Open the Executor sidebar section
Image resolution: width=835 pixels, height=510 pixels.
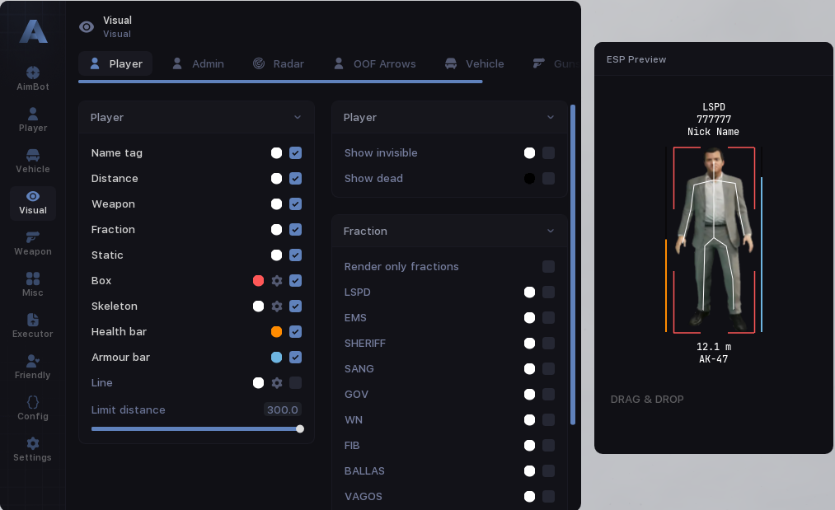(32, 325)
